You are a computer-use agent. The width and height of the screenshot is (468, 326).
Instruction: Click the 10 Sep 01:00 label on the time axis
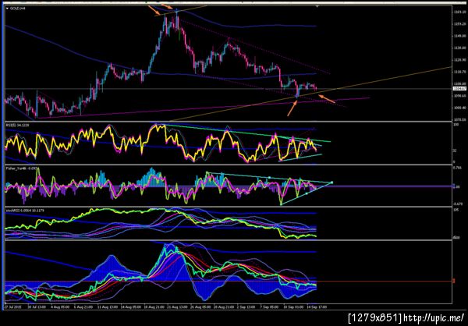(292, 307)
